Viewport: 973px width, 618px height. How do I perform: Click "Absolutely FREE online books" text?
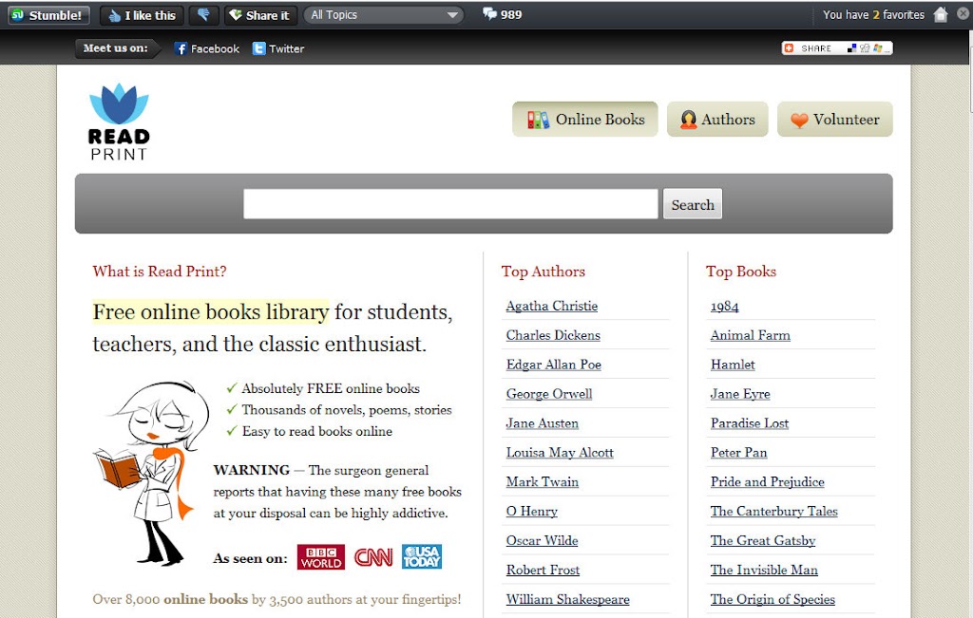coord(330,388)
